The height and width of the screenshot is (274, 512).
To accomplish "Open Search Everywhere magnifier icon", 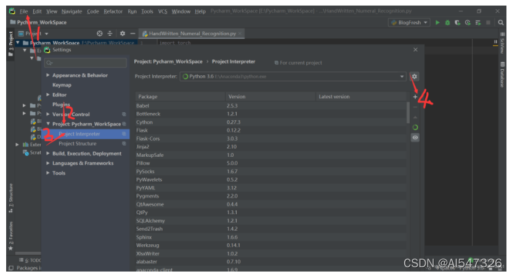I will pos(500,23).
